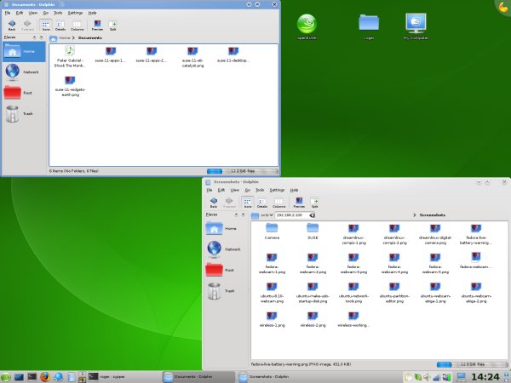Viewport: 511px width, 383px height.
Task: Expand arrow before Screenshots in location bar
Action: pos(413,215)
